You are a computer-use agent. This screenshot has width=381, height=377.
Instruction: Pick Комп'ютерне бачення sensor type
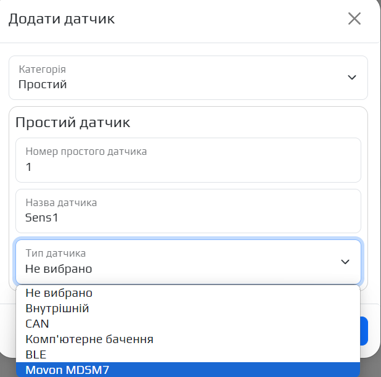(89, 339)
